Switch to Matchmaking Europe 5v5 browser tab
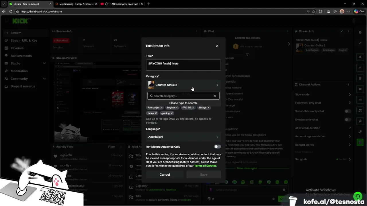This screenshot has width=367, height=206. coord(76,4)
